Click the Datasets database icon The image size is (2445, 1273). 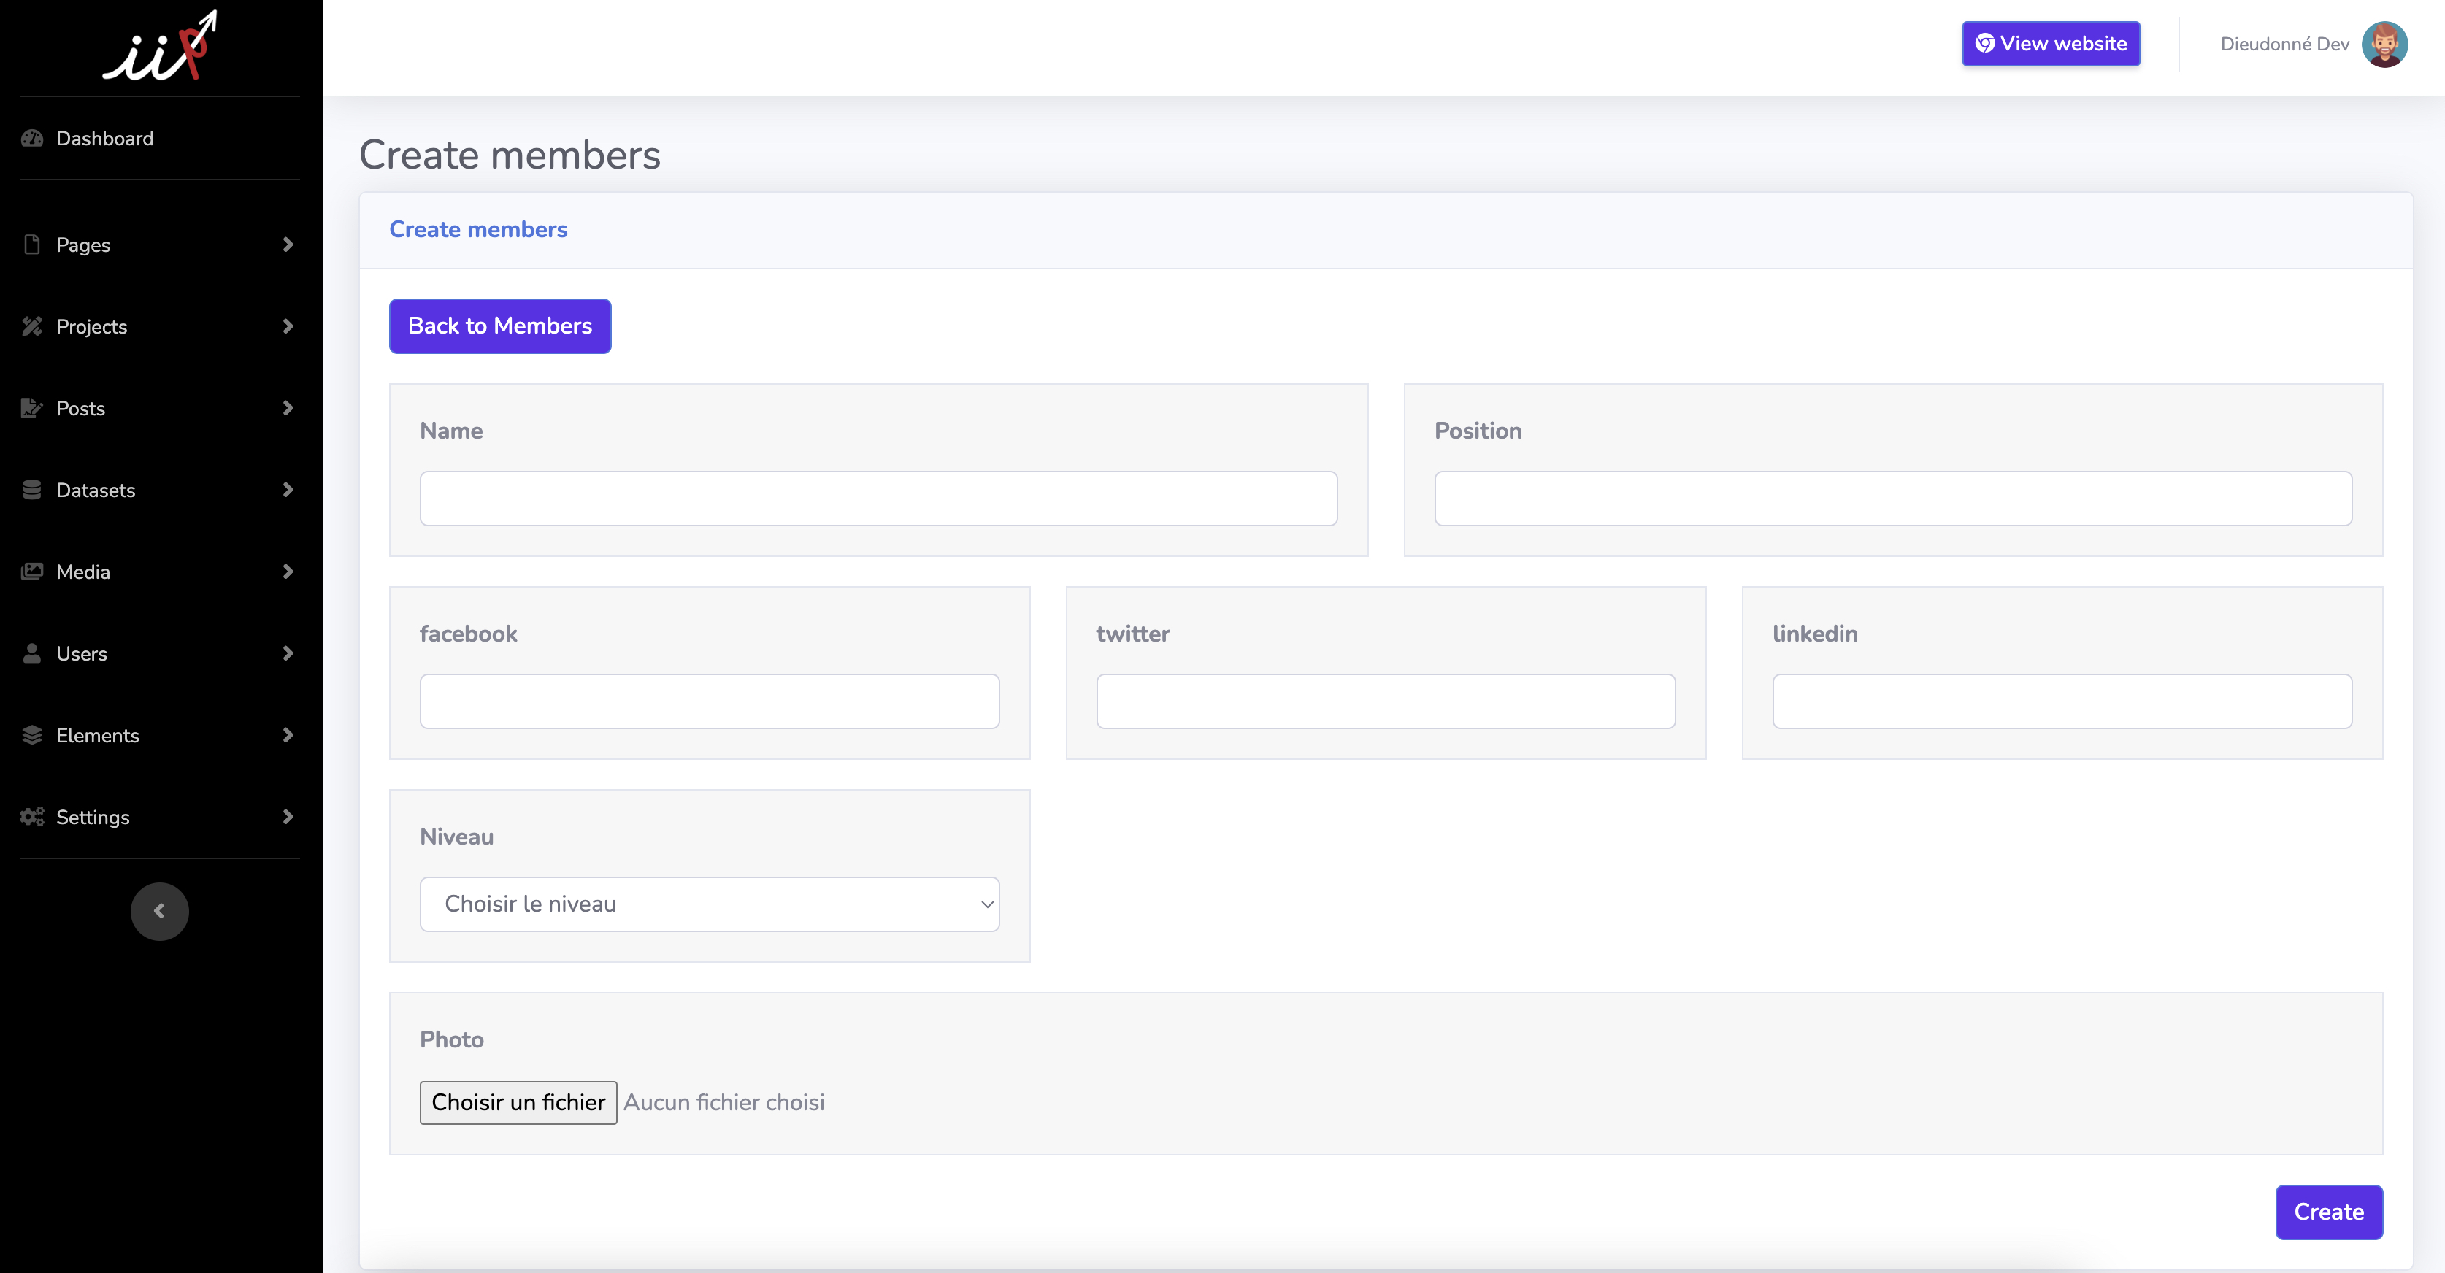[32, 490]
